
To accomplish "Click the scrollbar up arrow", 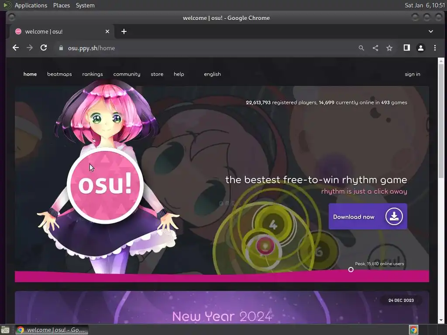I will pos(441,61).
